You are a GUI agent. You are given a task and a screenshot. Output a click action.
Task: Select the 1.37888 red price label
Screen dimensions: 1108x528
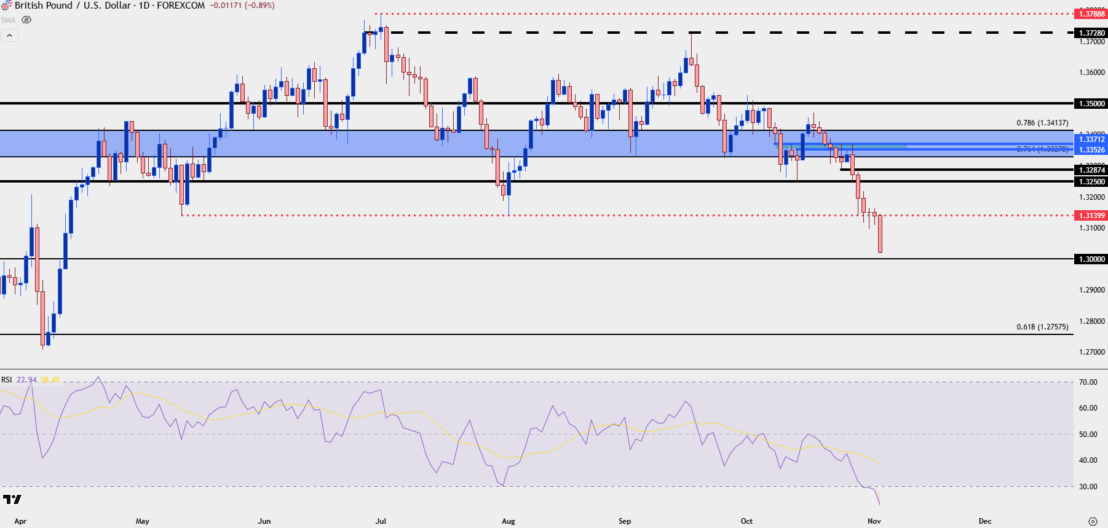(x=1091, y=14)
